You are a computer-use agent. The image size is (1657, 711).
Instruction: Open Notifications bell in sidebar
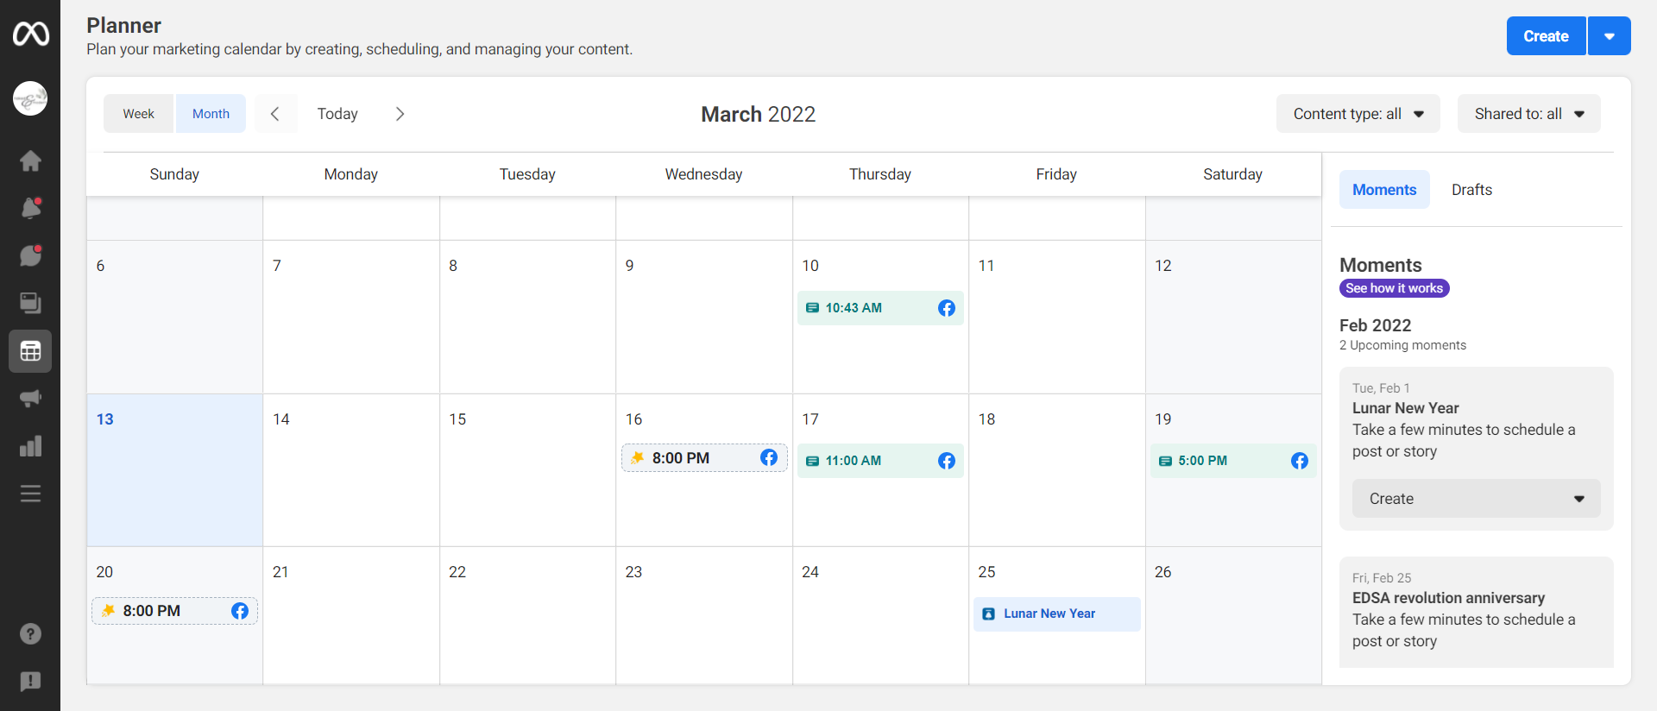click(30, 208)
